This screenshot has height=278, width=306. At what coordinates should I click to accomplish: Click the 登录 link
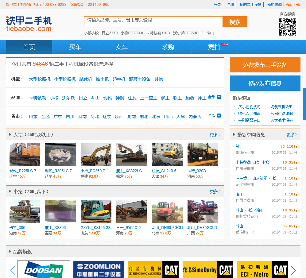click(217, 5)
